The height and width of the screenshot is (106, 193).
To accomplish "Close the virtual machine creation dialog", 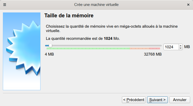I will 188,5.
